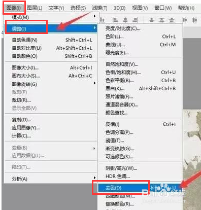This screenshot has width=201, height=210.
Task: Expand the 变量(B) submenu arrow
Action: pos(94,149)
